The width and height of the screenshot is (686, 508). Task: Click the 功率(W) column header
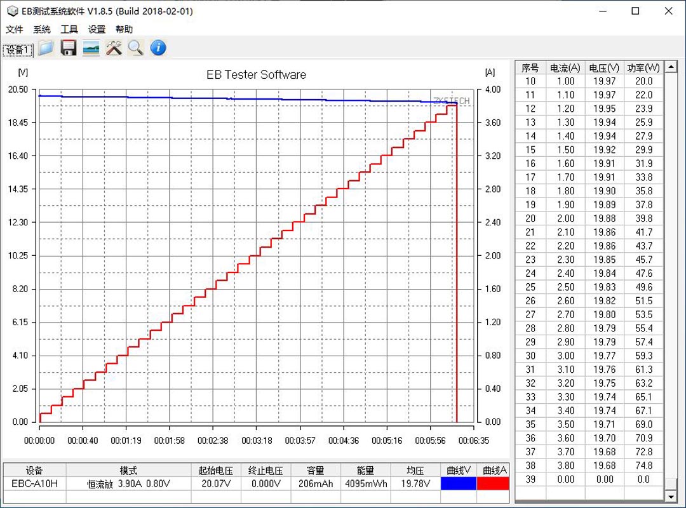coord(643,67)
